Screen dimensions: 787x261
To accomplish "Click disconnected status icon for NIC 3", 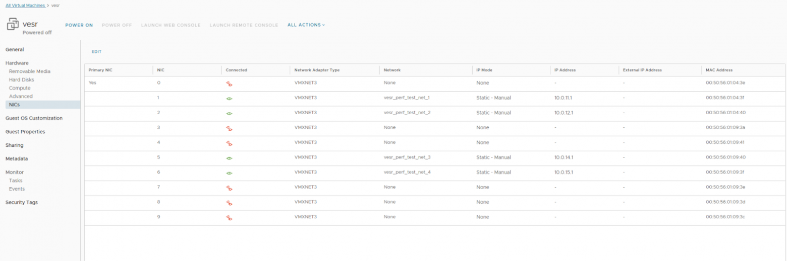I will point(229,128).
